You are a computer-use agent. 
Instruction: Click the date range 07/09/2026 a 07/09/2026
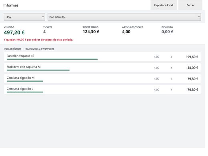pyautogui.click(x=40, y=49)
